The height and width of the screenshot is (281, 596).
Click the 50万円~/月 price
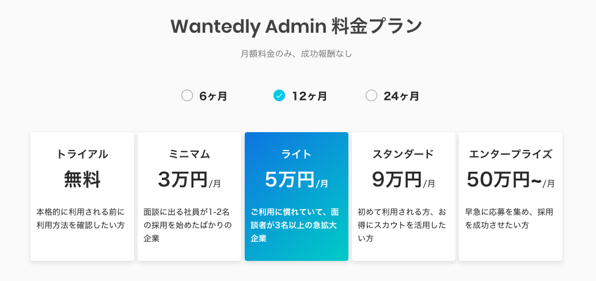click(511, 180)
